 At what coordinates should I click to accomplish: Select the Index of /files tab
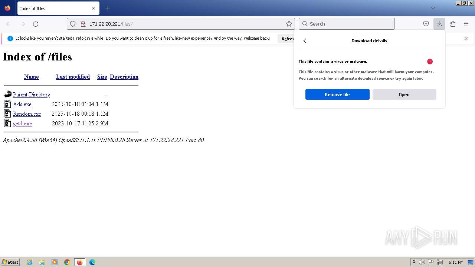coord(58,8)
